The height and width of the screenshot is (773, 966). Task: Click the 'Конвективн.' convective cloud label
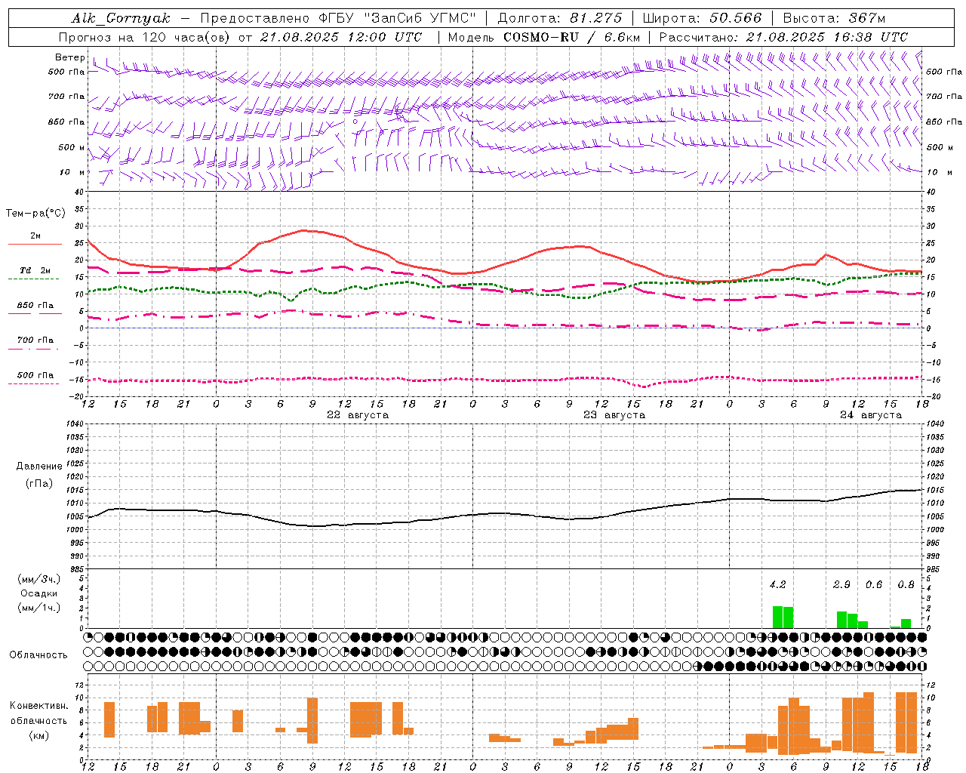(x=39, y=706)
